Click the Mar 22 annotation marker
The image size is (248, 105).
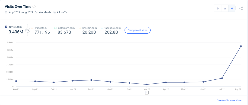click(x=147, y=93)
